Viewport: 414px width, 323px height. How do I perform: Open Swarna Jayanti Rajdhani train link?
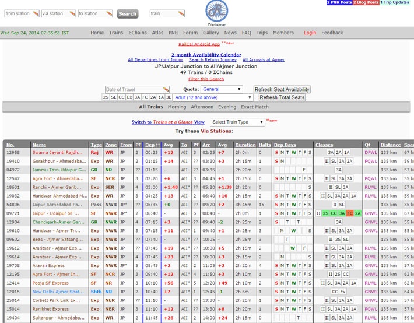57,152
